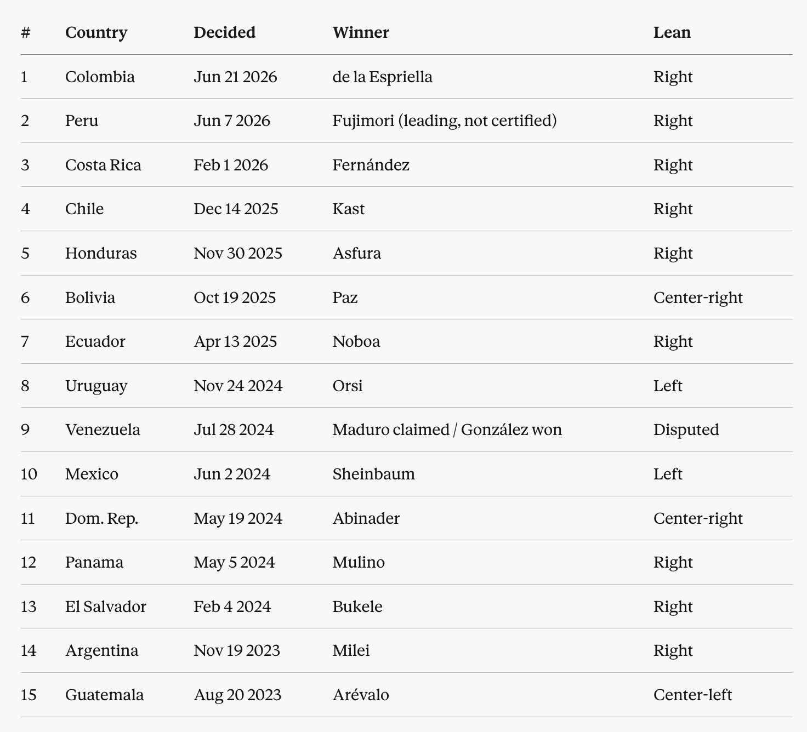Select the Disputed lean for Venezuela
Viewport: 807px width, 732px height.
tap(686, 430)
